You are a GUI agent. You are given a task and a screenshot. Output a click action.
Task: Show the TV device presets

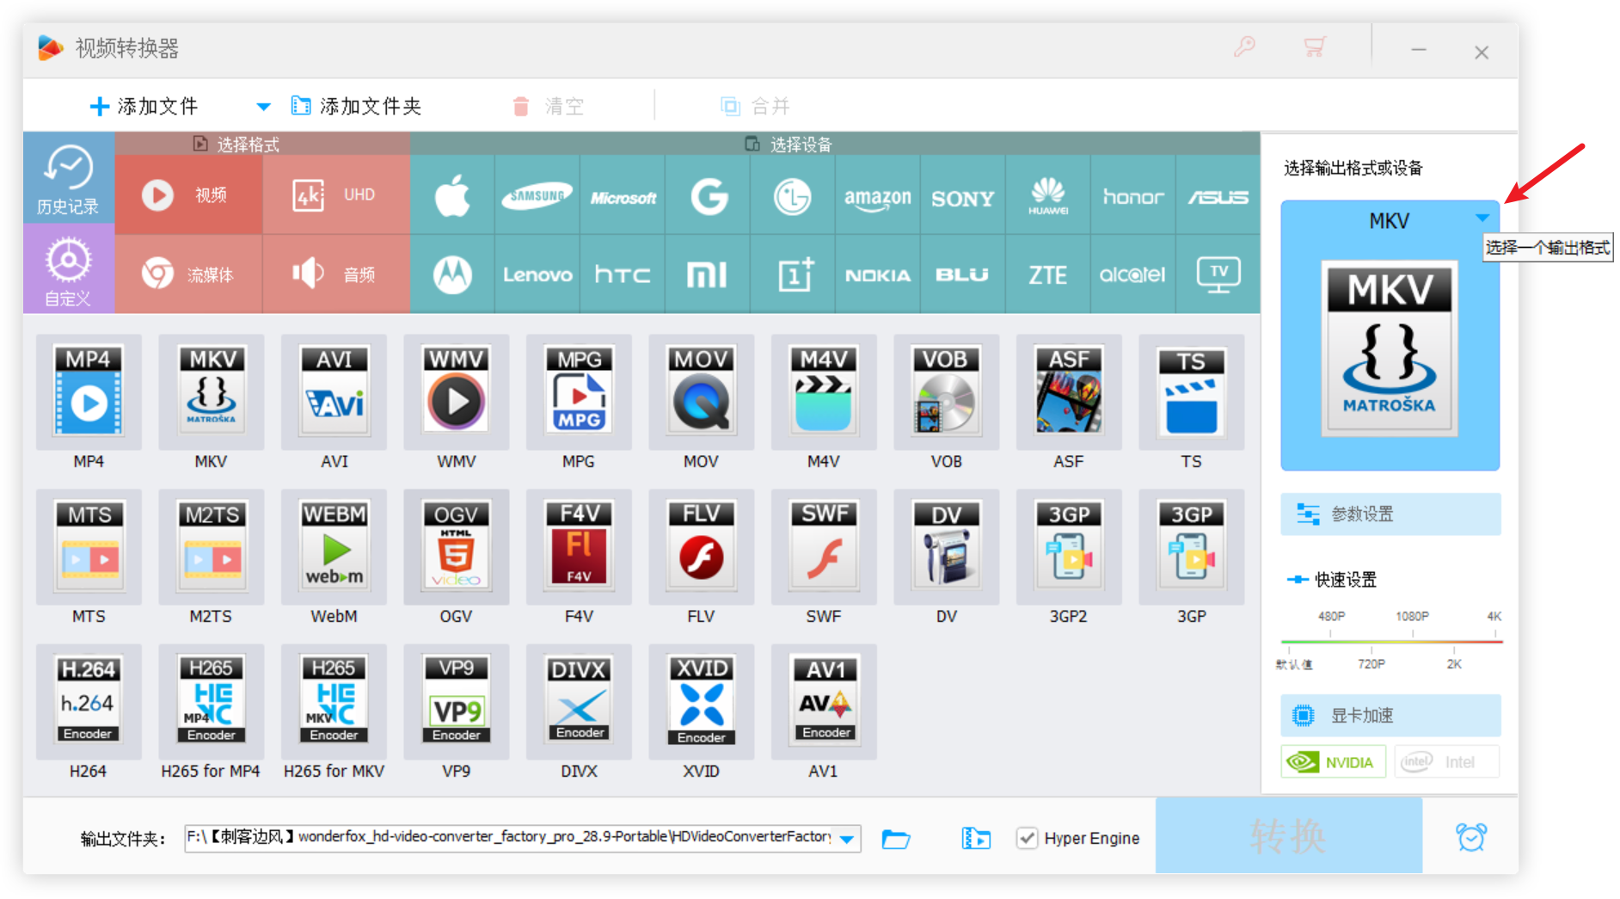click(x=1218, y=274)
